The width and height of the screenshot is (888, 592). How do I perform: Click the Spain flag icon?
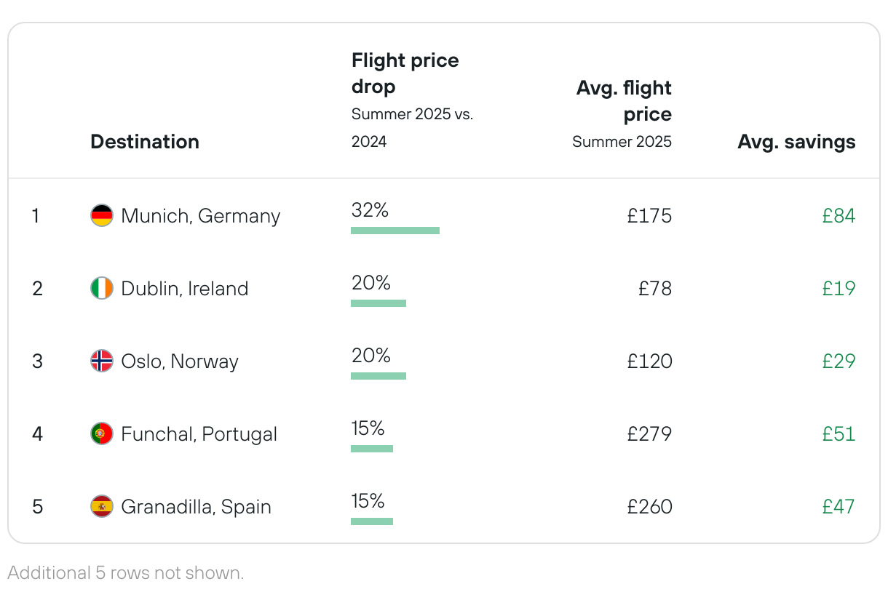click(x=102, y=506)
